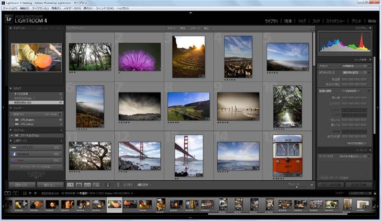Switch to the Slideshow module
Screen dimensions: 381x221
(335, 21)
